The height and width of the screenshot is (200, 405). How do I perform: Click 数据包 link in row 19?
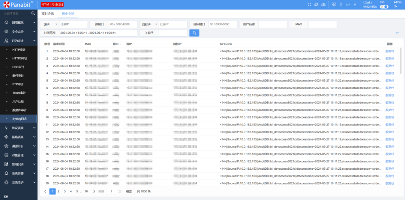[390, 184]
